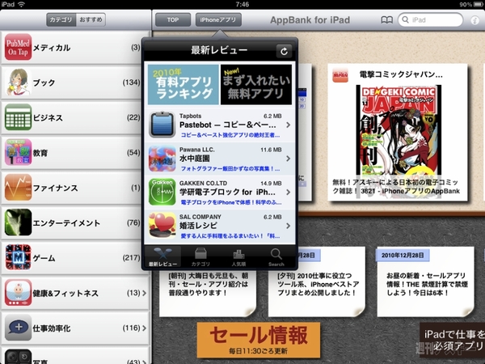Select the Search bottom tab in popover
485x364 pixels.
pyautogui.click(x=276, y=257)
